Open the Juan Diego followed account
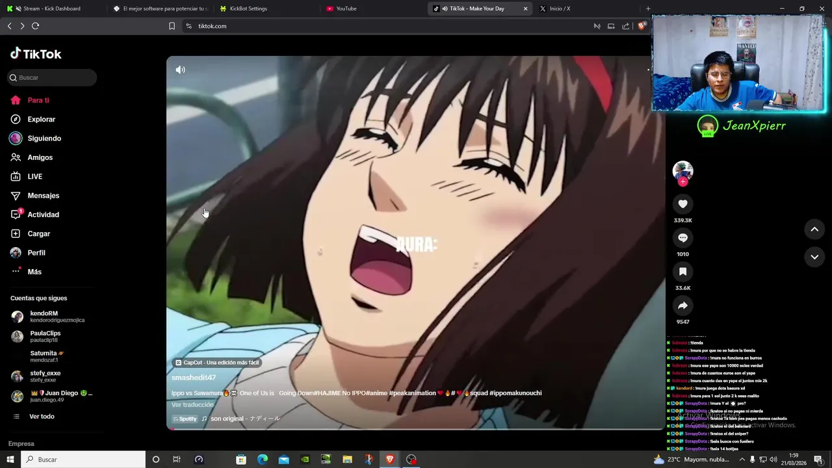The image size is (832, 468). [52, 396]
